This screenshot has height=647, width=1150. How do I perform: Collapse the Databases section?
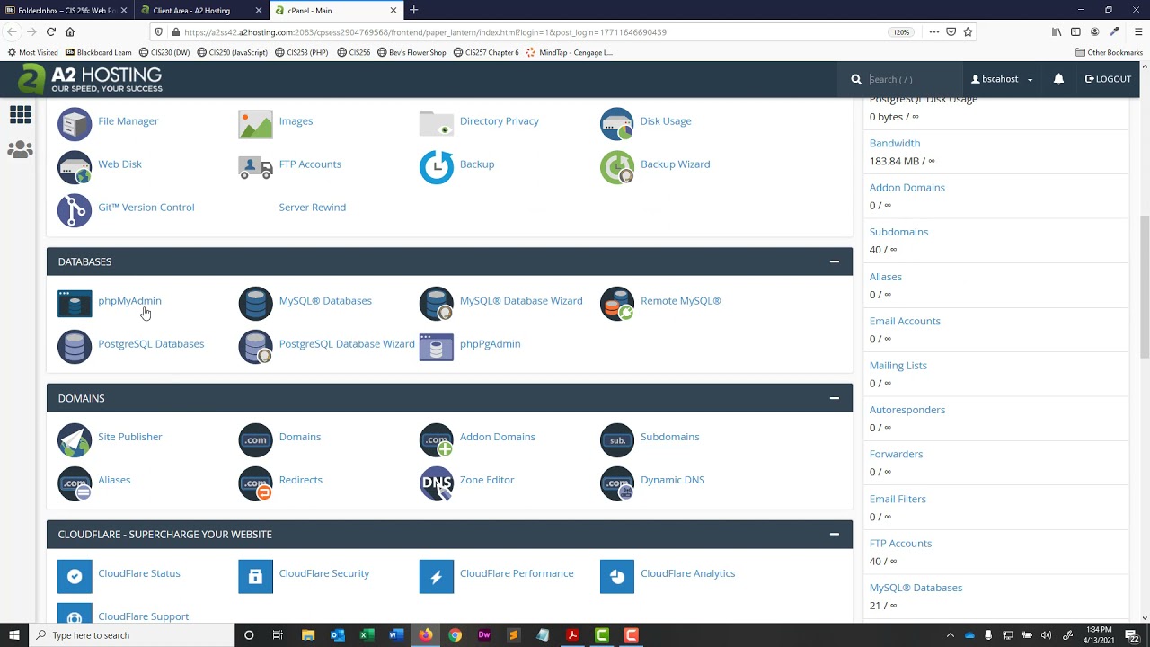(834, 261)
